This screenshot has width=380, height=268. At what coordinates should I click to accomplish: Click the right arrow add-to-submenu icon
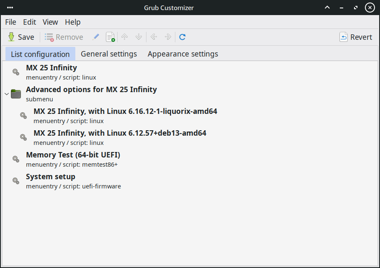[168, 37]
